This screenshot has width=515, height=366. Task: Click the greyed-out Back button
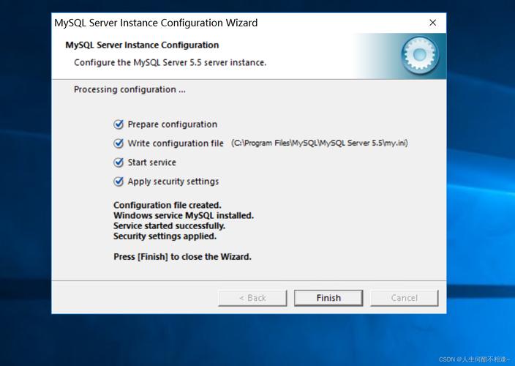[x=252, y=298]
